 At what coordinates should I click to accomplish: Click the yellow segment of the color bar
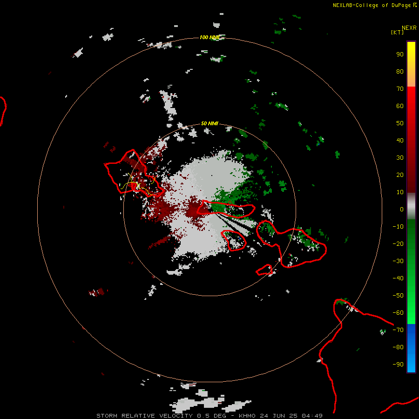(x=411, y=64)
